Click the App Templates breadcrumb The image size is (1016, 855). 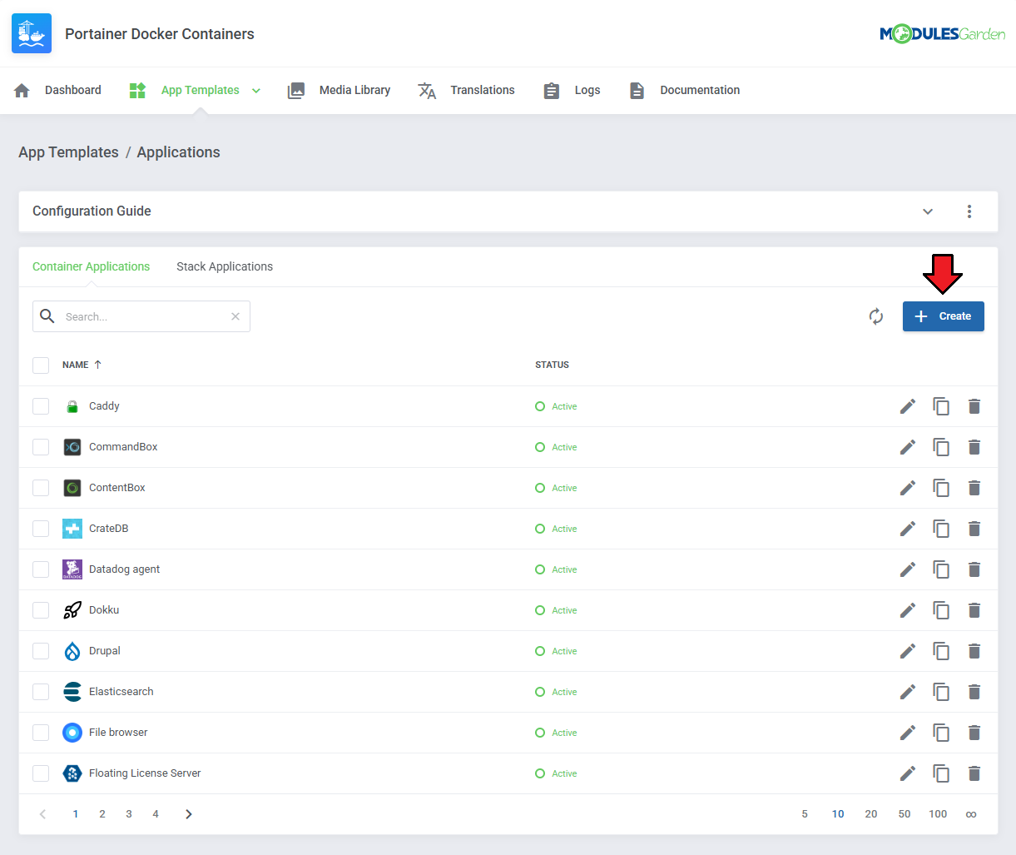[68, 152]
